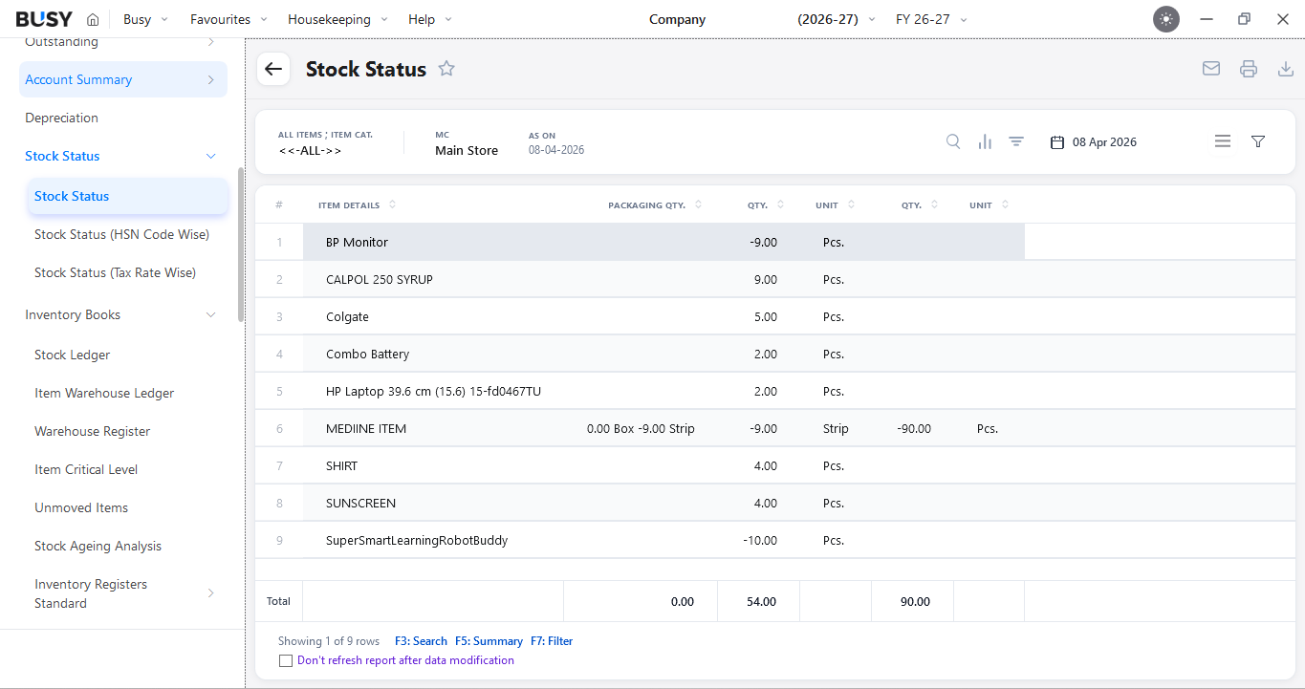Sort the second Qty. column
Screen dimensions: 1305x689
[x=934, y=205]
